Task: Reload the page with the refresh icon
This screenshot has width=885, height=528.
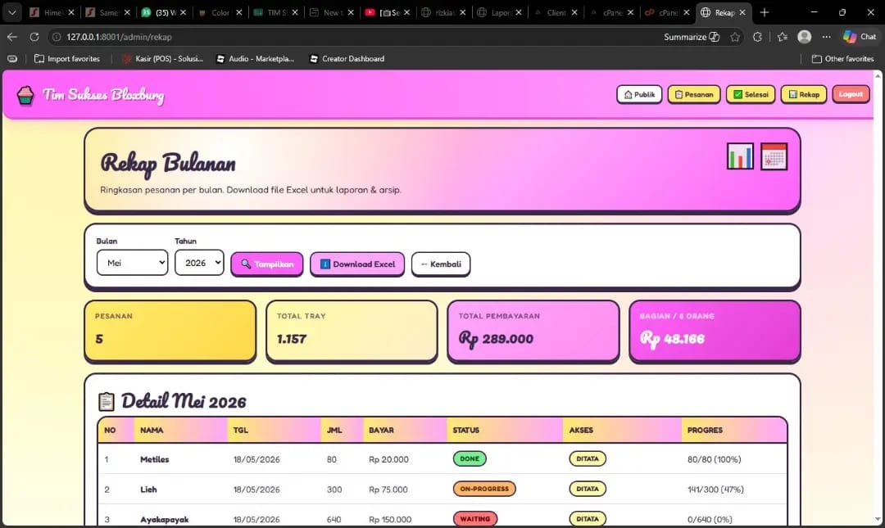Action: click(x=34, y=37)
